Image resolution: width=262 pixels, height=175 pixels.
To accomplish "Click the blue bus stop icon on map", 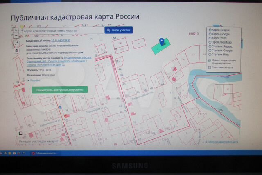I will coord(60,107).
